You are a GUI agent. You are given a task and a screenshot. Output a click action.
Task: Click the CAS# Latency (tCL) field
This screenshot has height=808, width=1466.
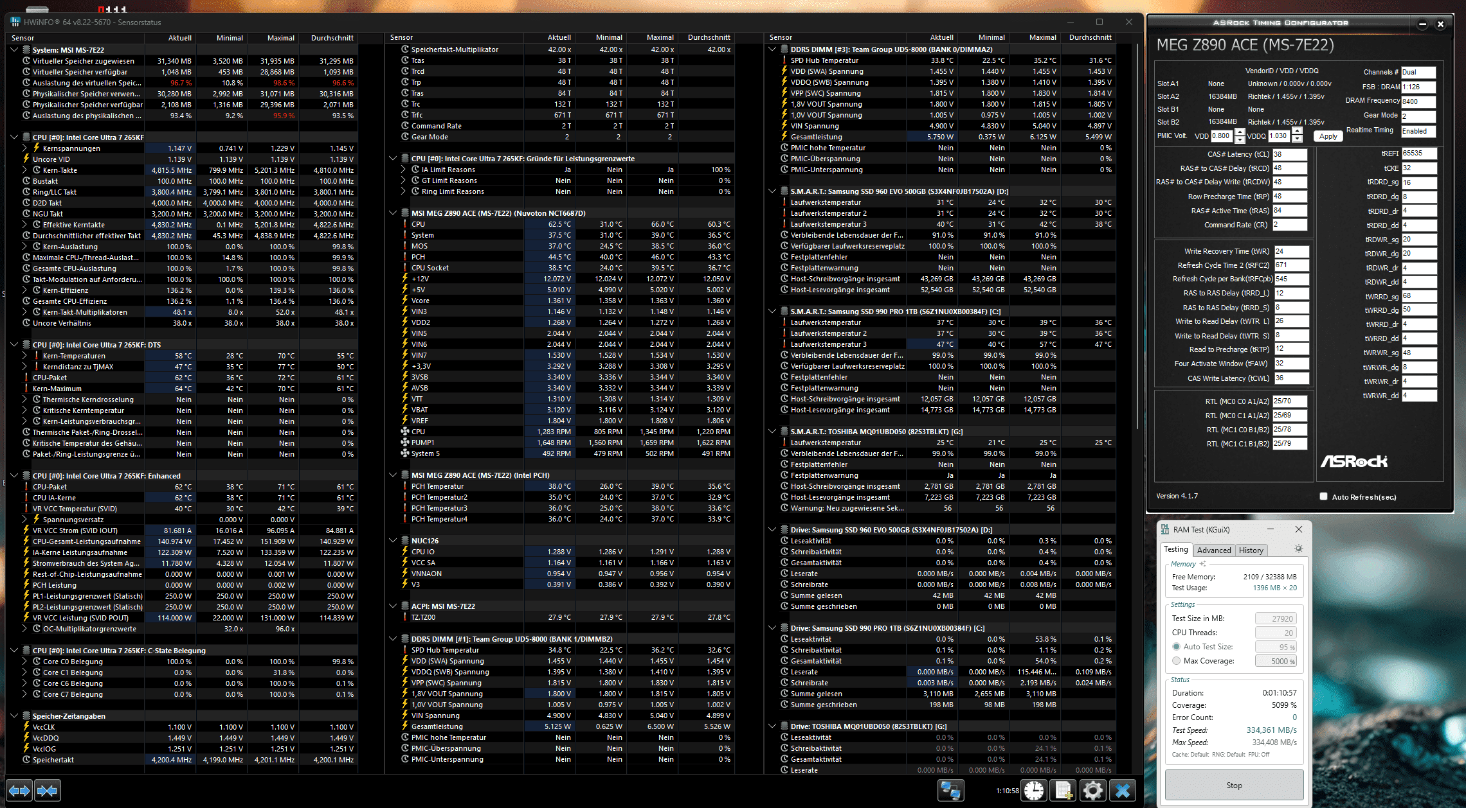coord(1289,154)
